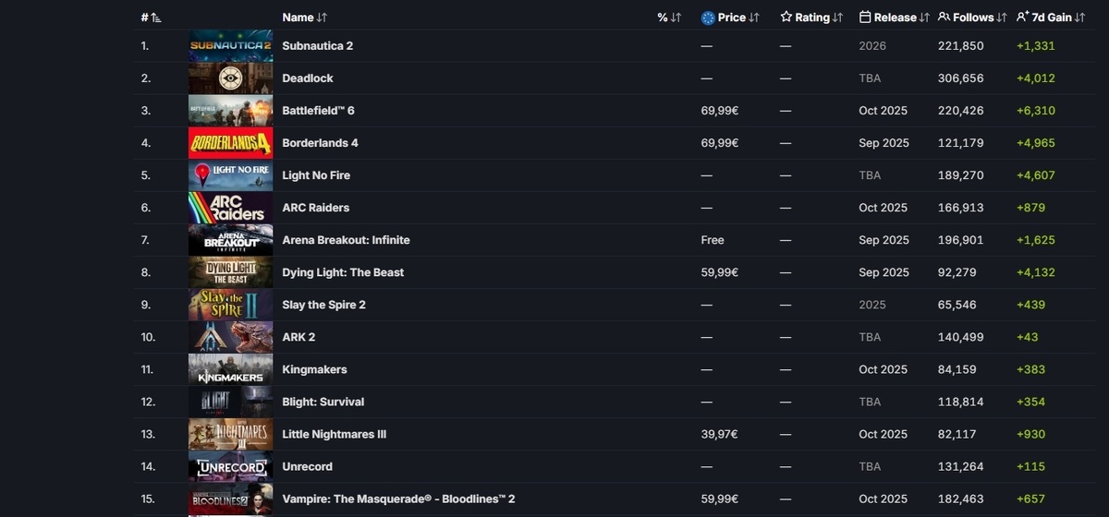Screen dimensions: 1109x517
Task: Sort table by rank number column
Action: pyautogui.click(x=151, y=18)
